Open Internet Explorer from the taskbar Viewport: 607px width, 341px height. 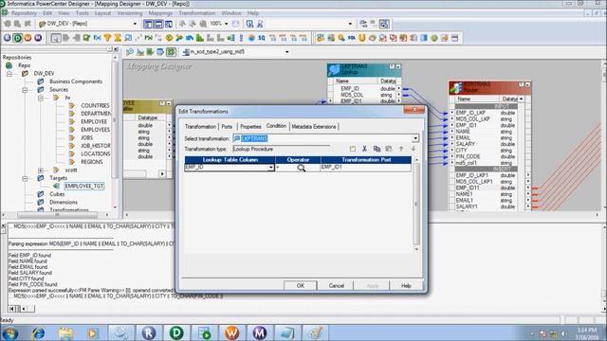pos(38,332)
